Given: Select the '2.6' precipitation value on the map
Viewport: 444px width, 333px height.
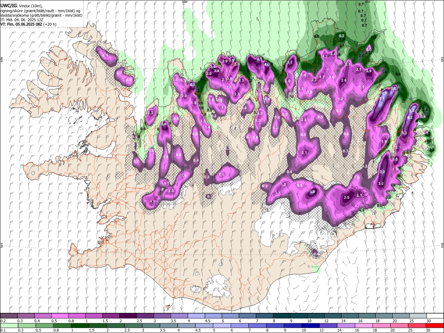Looking at the screenshot, I should coord(344,80).
